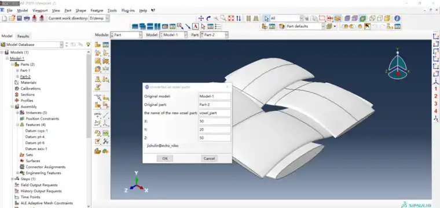The width and height of the screenshot is (440, 208).
Task: Click the new voxel part name field
Action: [214, 113]
